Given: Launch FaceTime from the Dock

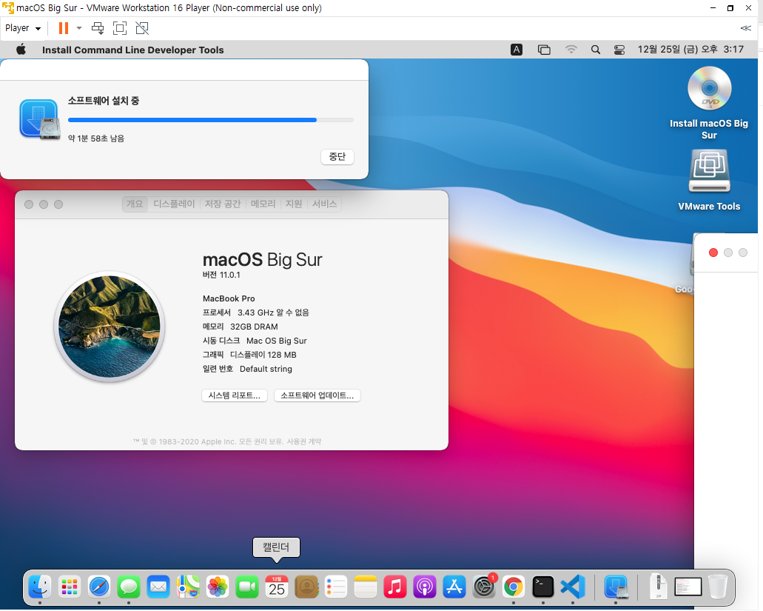Looking at the screenshot, I should tap(247, 587).
